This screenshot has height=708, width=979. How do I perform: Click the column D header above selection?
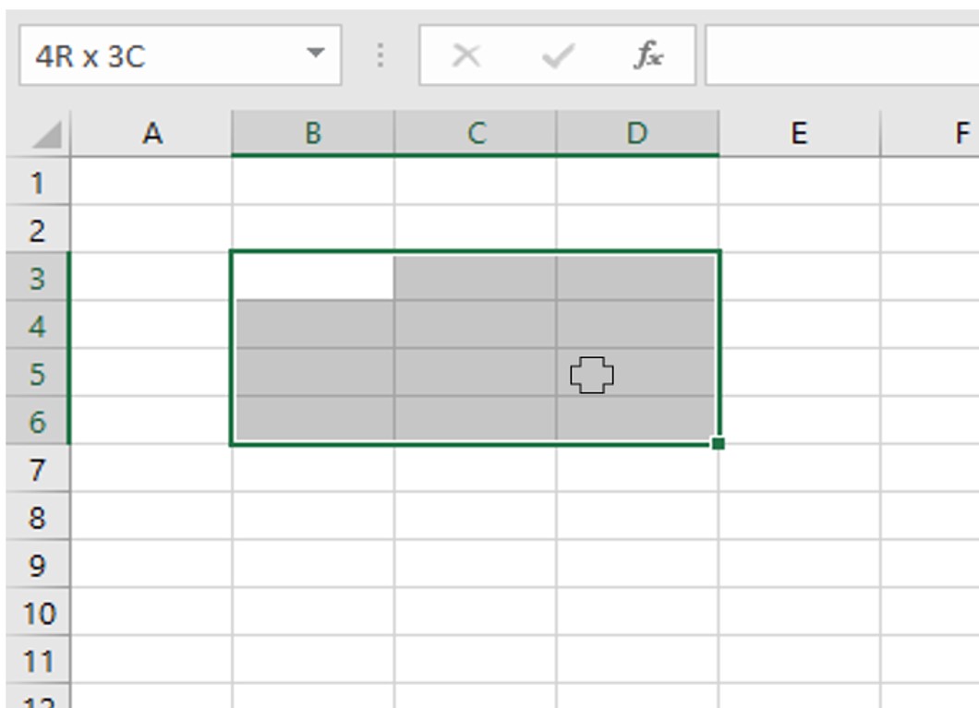click(x=636, y=135)
